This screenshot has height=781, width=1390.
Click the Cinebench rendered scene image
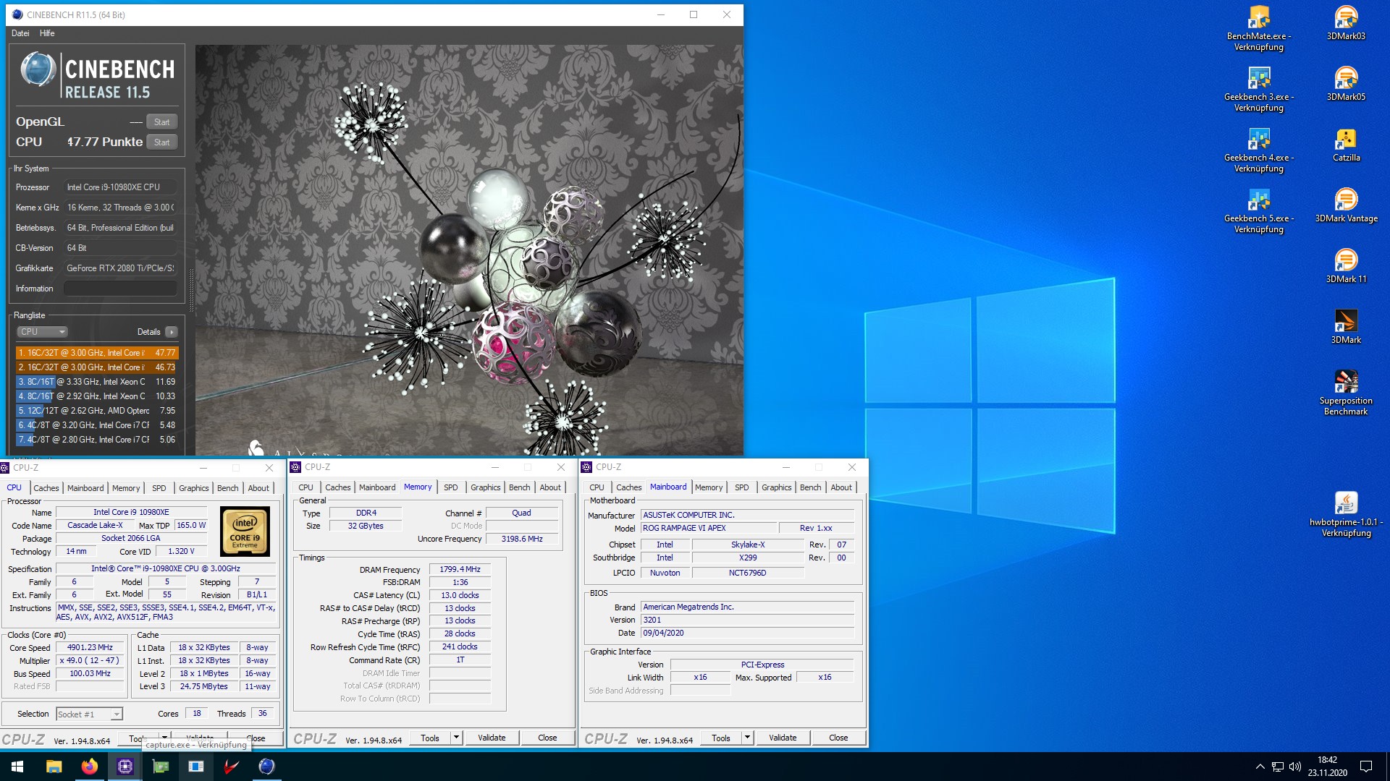pyautogui.click(x=469, y=250)
